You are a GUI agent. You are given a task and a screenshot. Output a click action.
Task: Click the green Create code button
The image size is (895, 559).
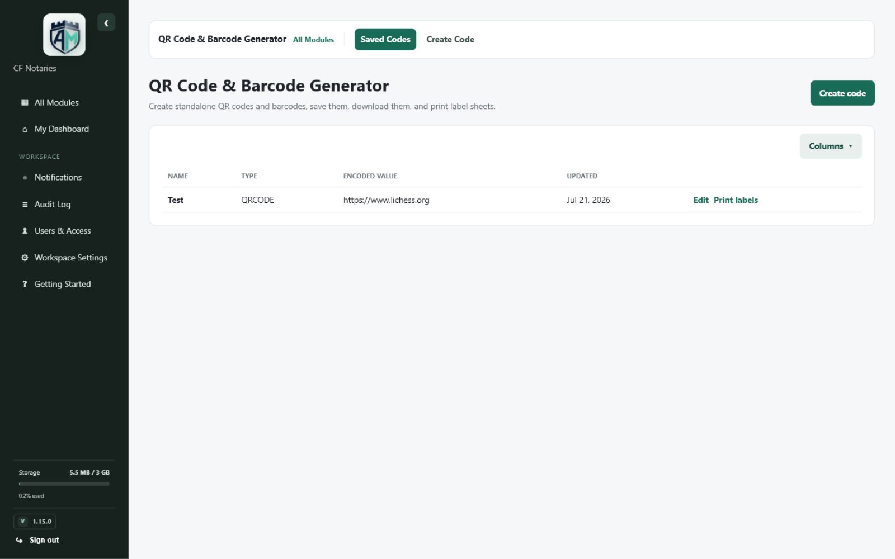click(842, 93)
